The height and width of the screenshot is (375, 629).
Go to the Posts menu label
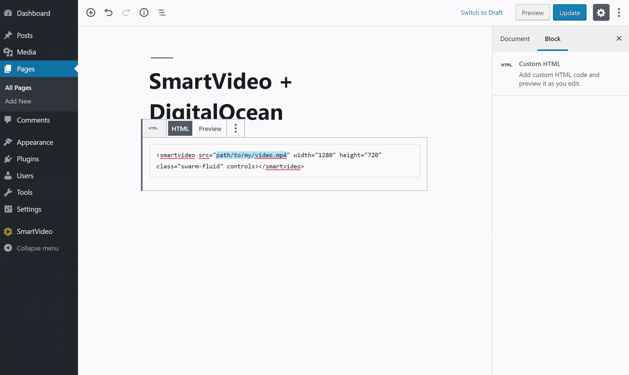pos(25,35)
